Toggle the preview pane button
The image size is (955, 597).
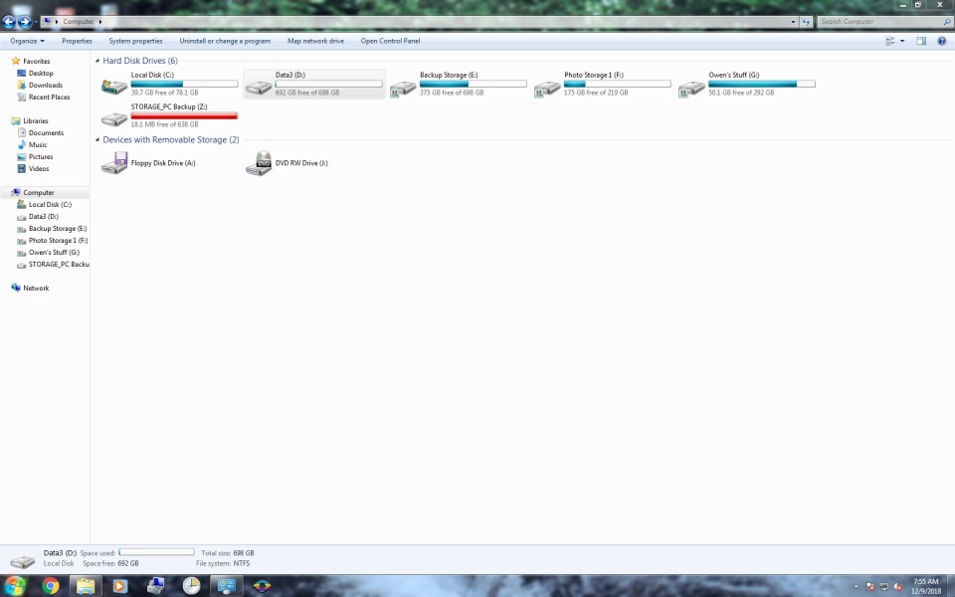[x=921, y=41]
